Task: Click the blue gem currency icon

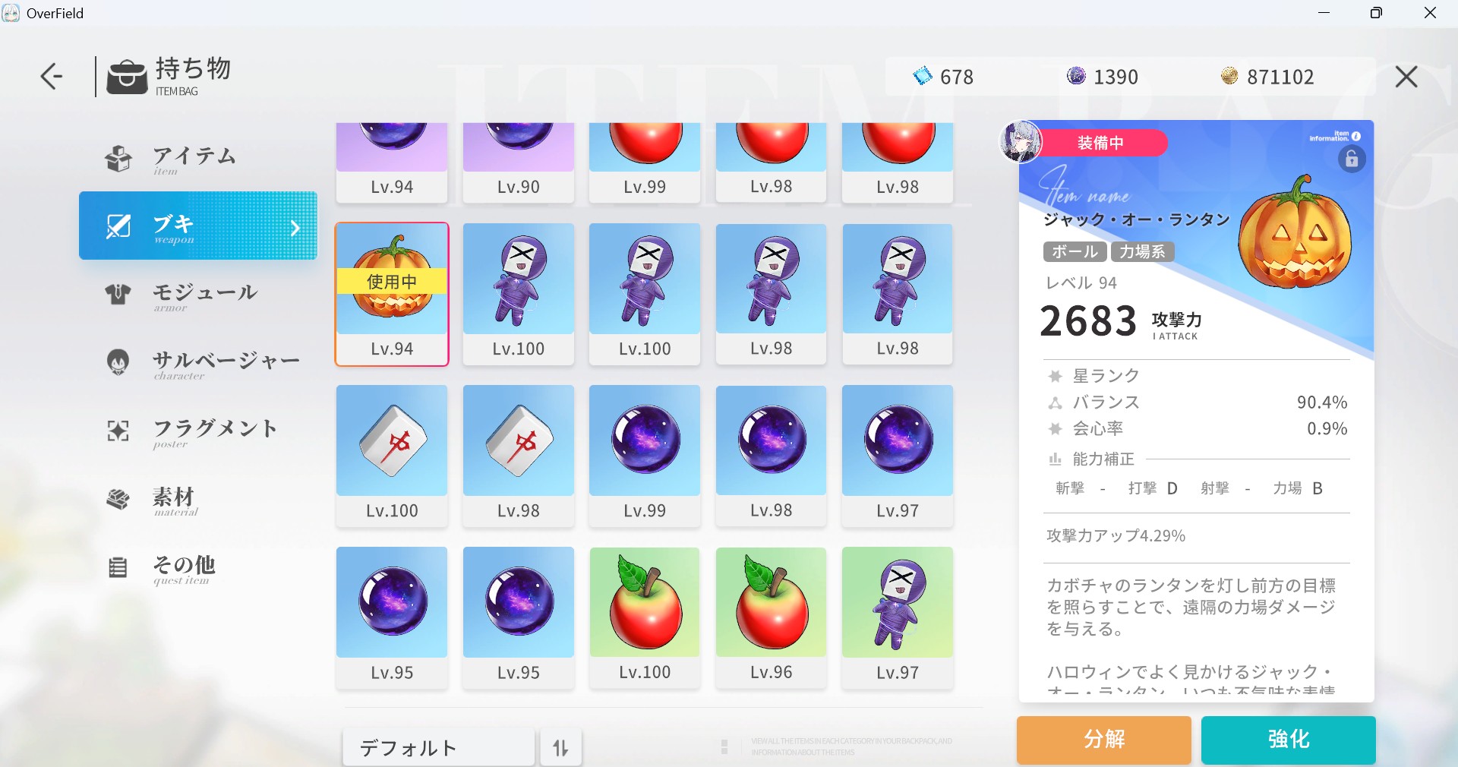Action: point(922,76)
